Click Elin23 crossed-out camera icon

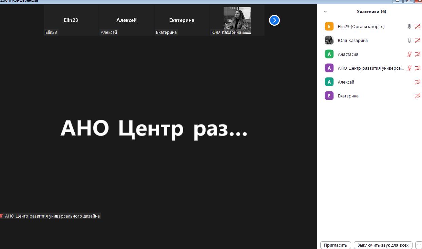pyautogui.click(x=418, y=26)
